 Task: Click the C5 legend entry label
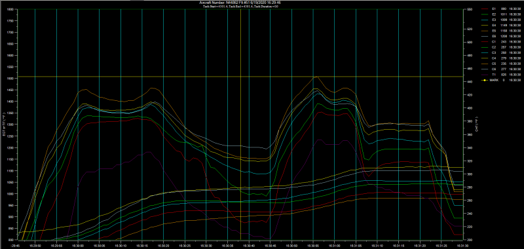(494, 64)
